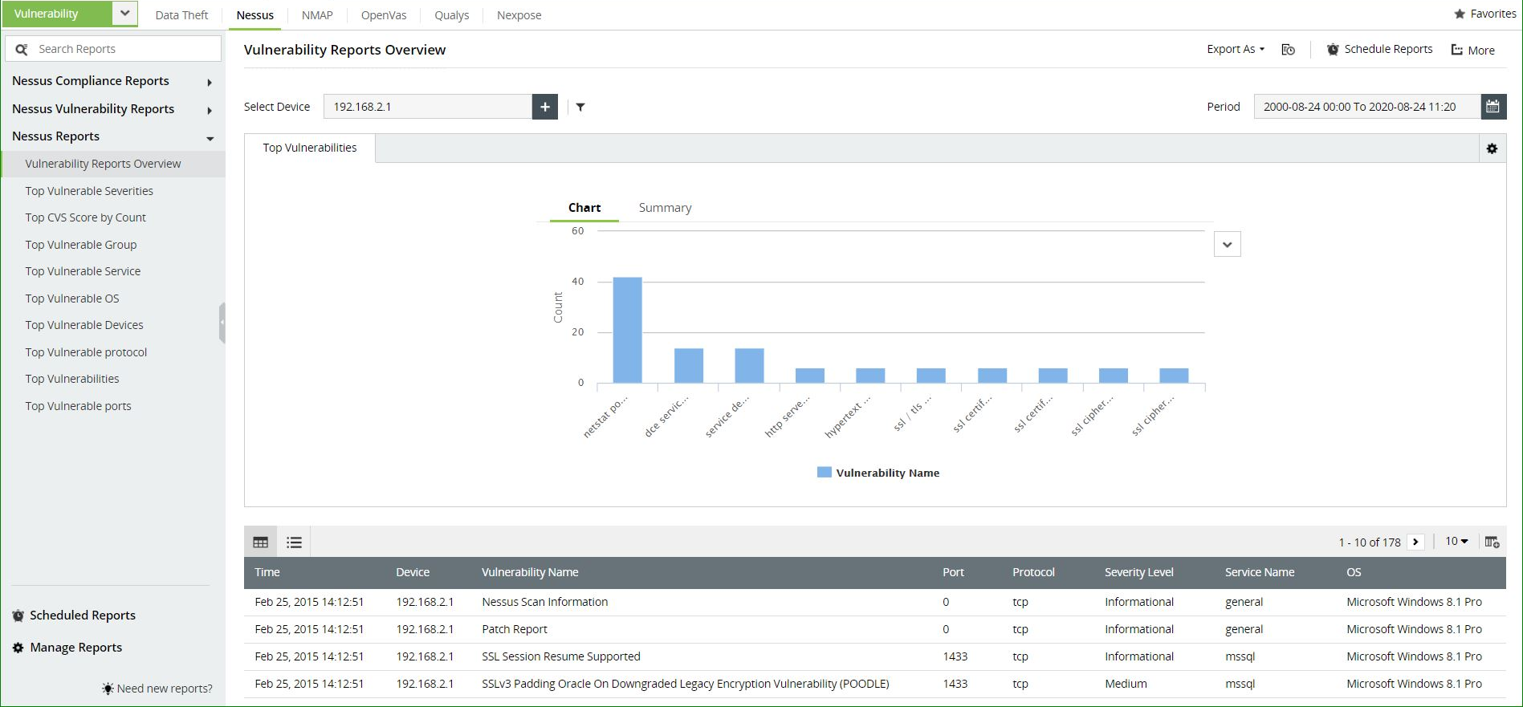Open Top CVS Score by Count report
The width and height of the screenshot is (1523, 707).
[86, 217]
